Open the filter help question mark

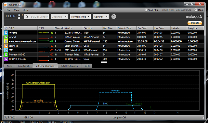pyautogui.click(x=114, y=17)
